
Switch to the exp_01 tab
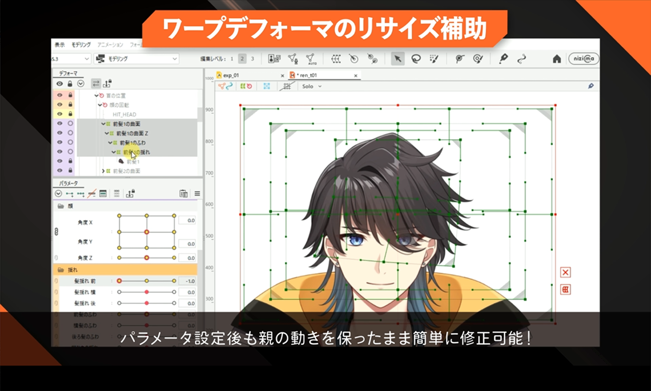coord(231,76)
